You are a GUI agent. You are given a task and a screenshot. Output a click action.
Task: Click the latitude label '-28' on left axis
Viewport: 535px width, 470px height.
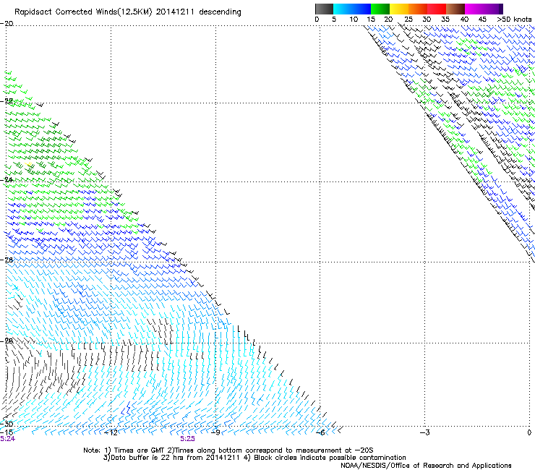pos(7,341)
